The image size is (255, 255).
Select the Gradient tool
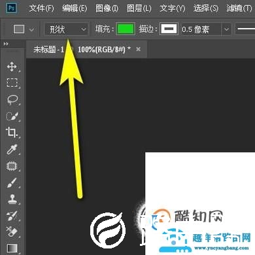[x=12, y=248]
